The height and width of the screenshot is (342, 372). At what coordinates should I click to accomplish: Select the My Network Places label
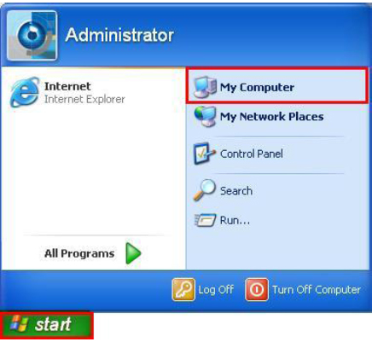272,117
